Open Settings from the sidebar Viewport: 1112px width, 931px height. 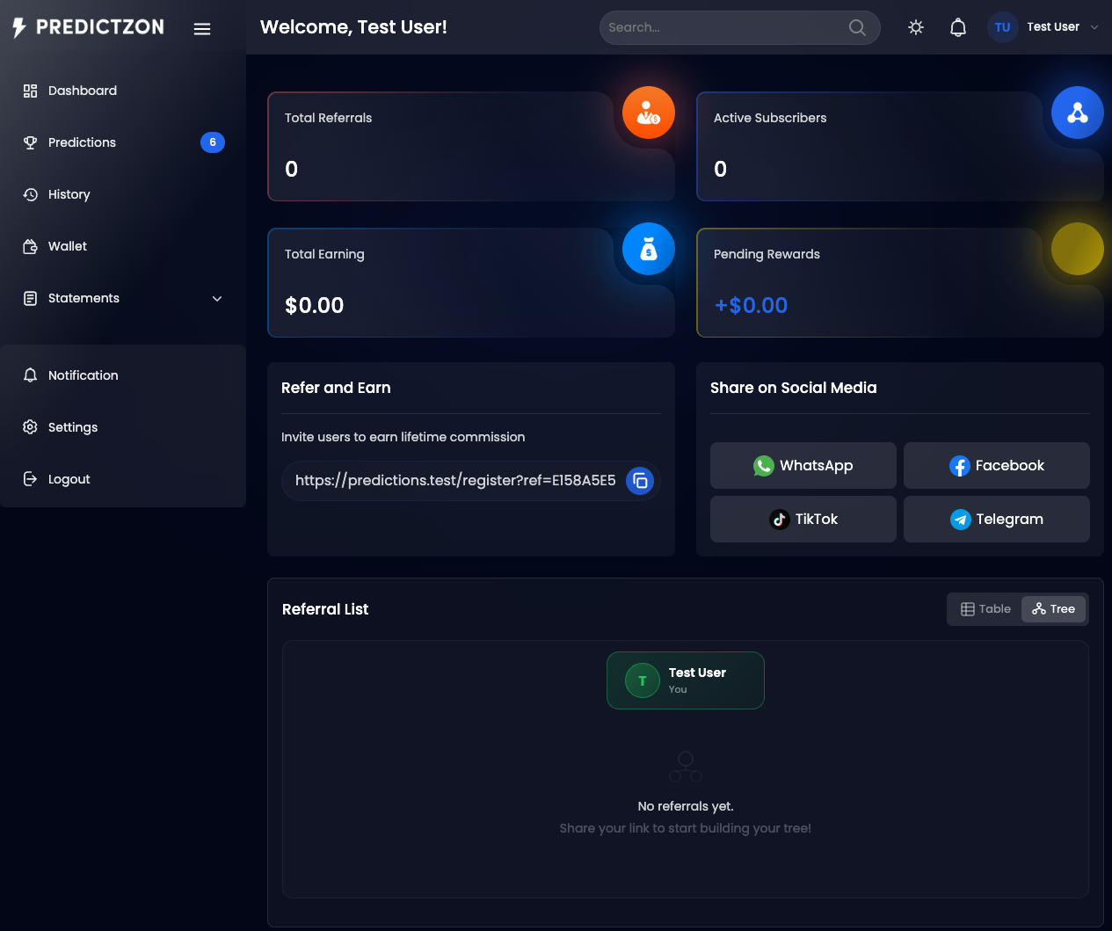(x=123, y=427)
